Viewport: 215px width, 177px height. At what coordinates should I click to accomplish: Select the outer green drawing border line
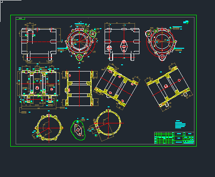pos(103,80)
